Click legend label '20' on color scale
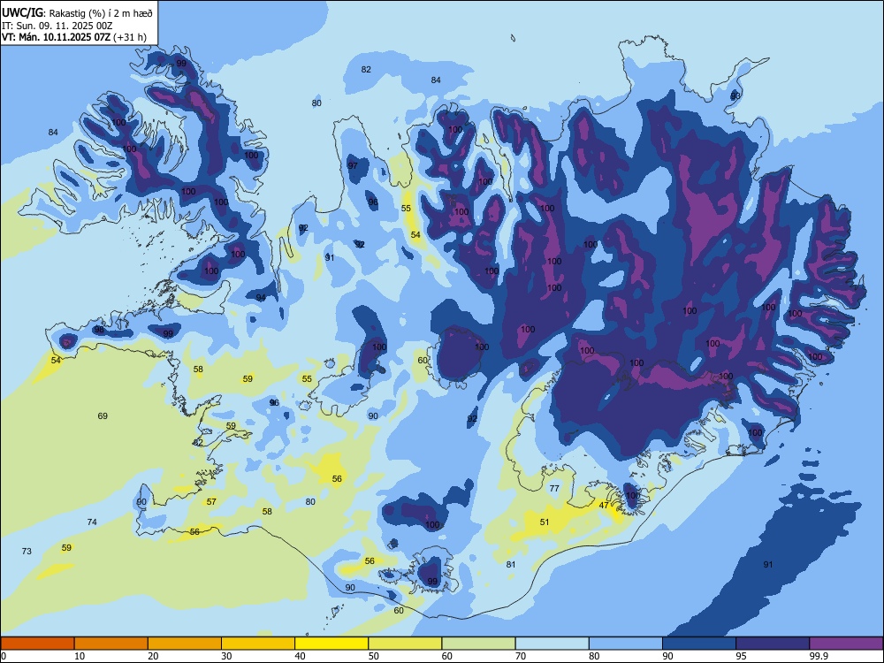The width and height of the screenshot is (884, 663). pyautogui.click(x=153, y=656)
